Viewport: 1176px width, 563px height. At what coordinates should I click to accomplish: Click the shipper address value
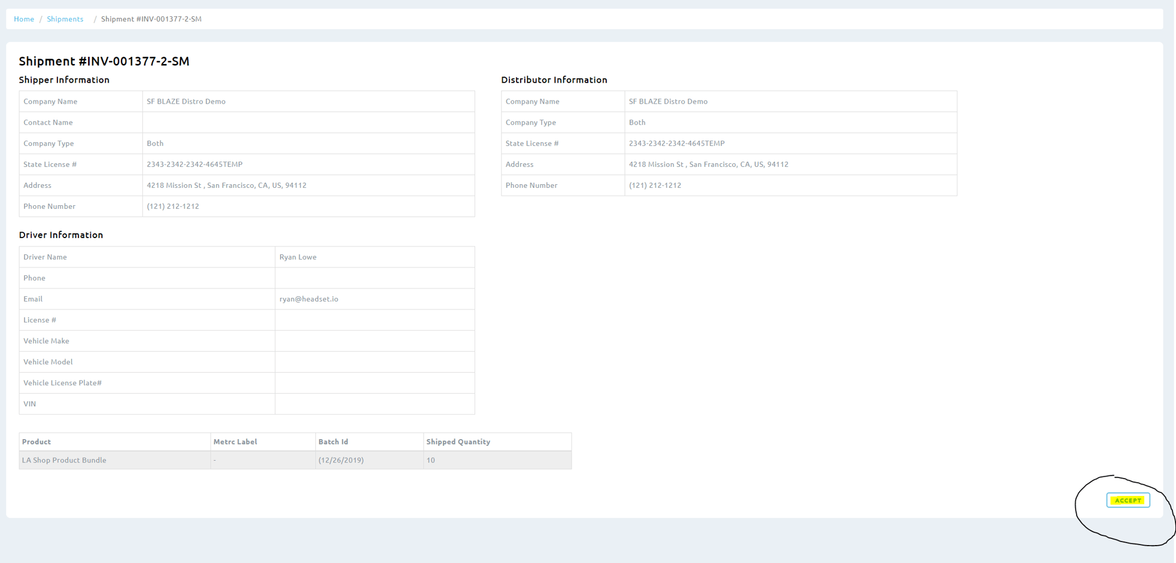[x=226, y=185]
